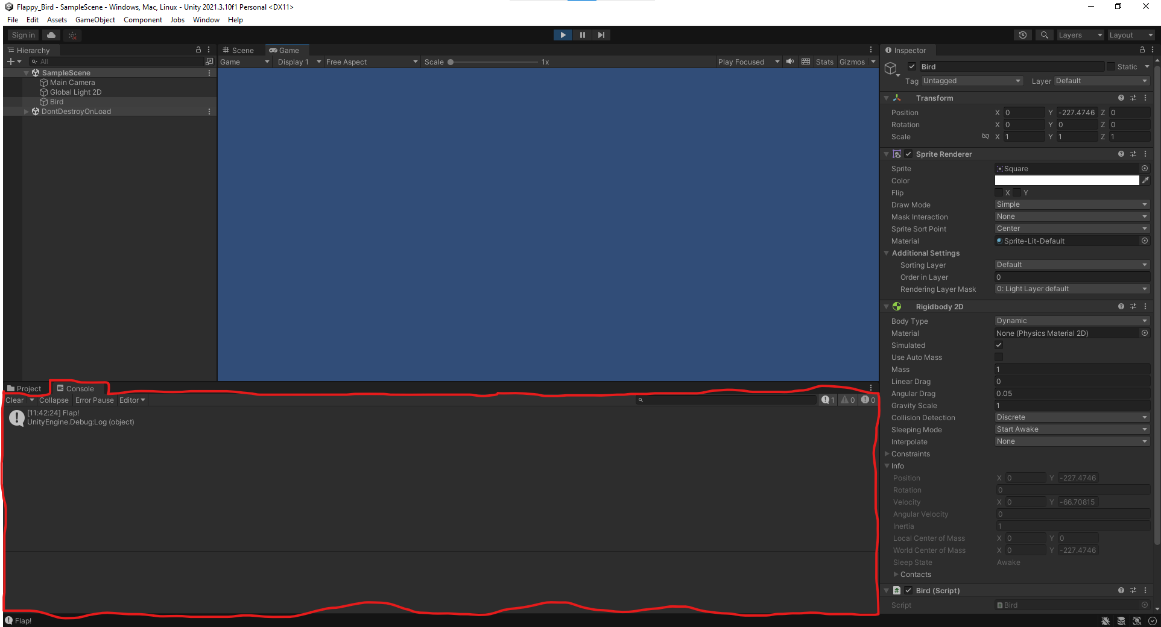The image size is (1161, 627).
Task: Open the Hierarchy panel options menu
Action: point(209,50)
